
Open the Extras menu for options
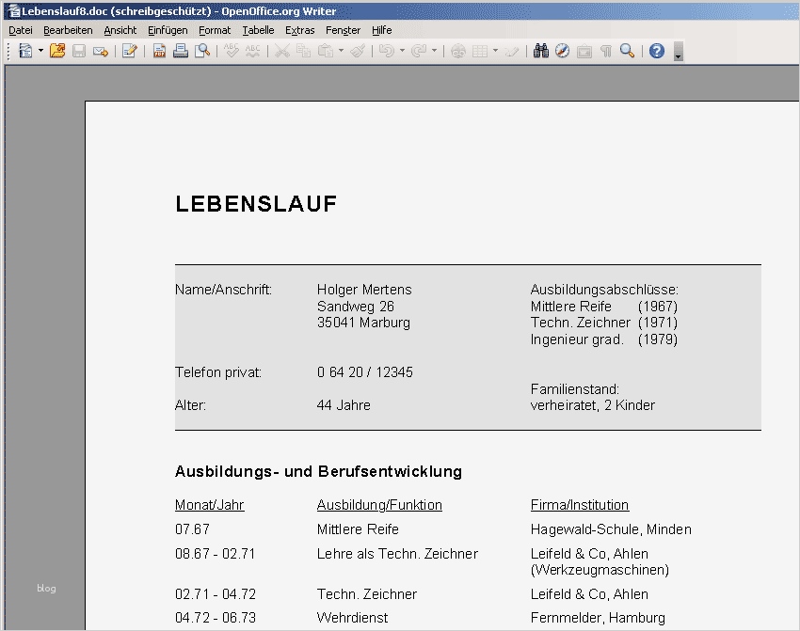(x=299, y=30)
